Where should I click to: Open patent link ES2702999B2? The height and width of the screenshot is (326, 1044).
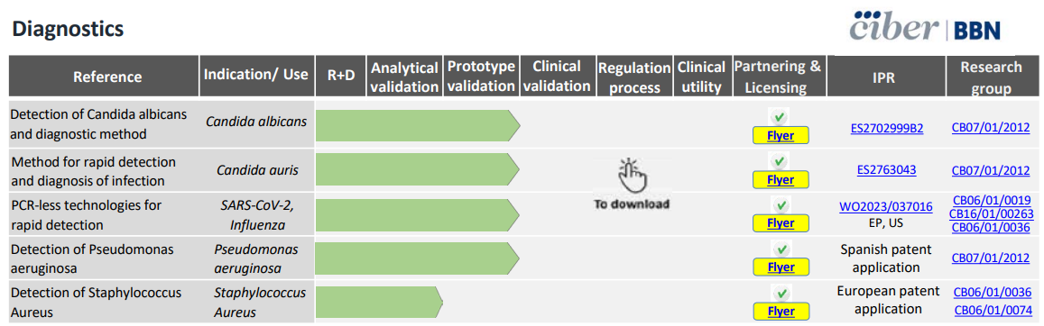pos(887,128)
